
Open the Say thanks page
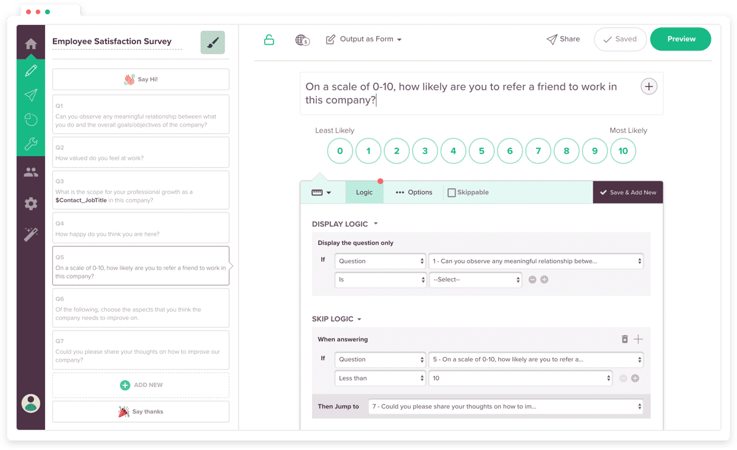141,411
